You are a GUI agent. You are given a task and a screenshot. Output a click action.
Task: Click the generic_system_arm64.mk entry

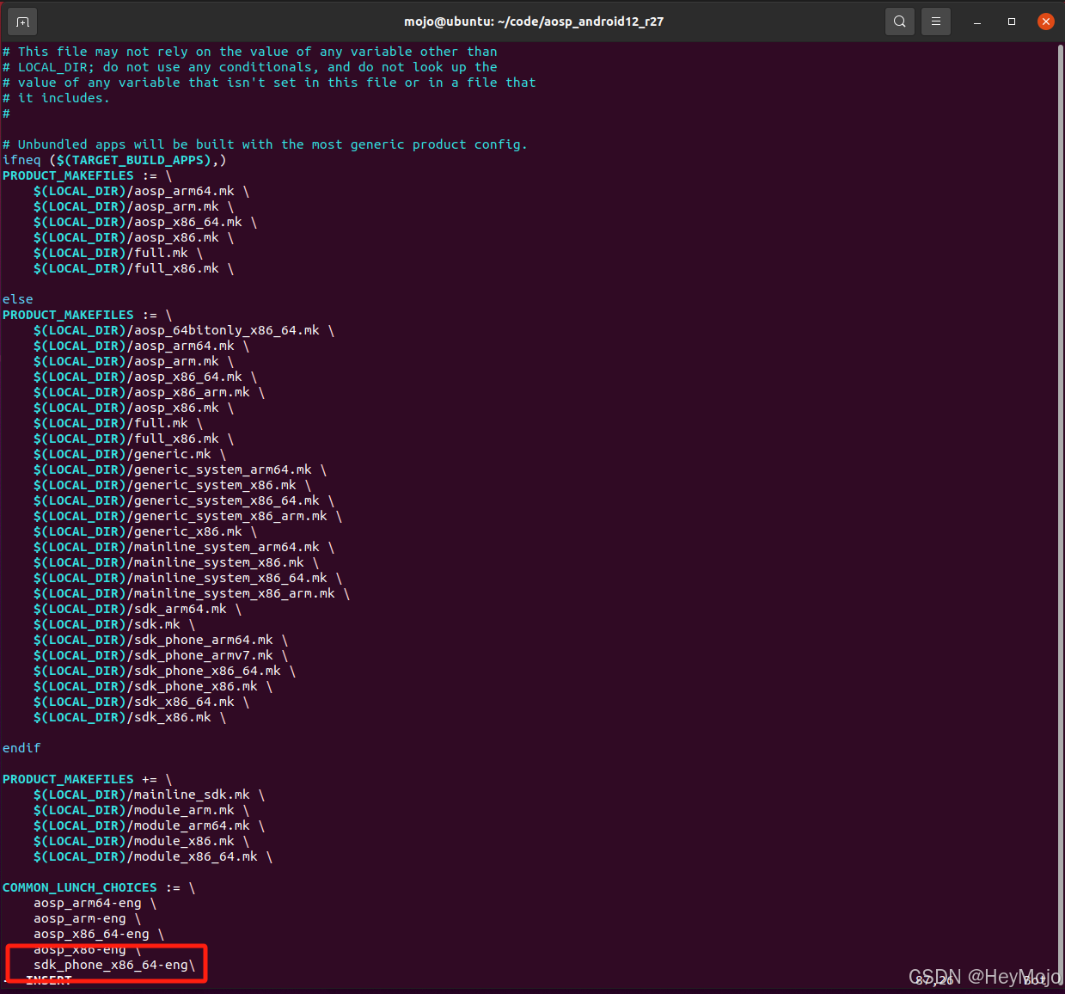[x=172, y=469]
